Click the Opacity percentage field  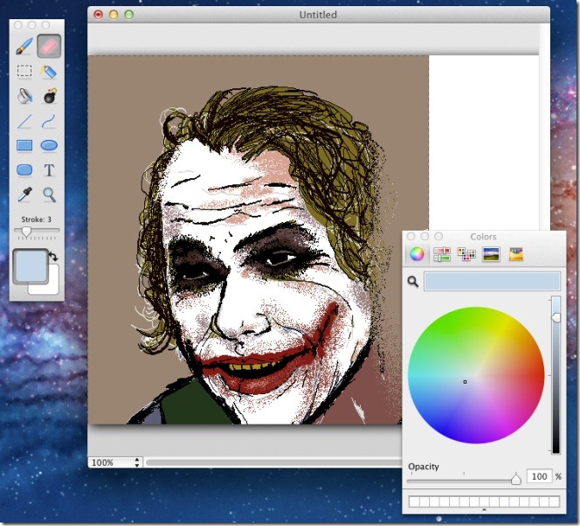tap(539, 476)
